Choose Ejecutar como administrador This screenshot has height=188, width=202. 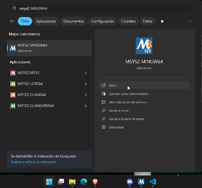[144, 94]
